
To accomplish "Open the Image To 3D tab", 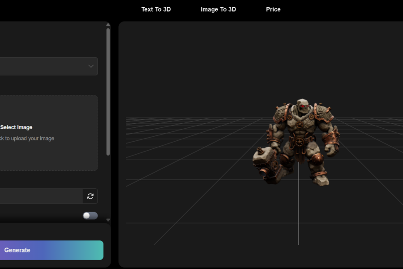I will (x=218, y=9).
